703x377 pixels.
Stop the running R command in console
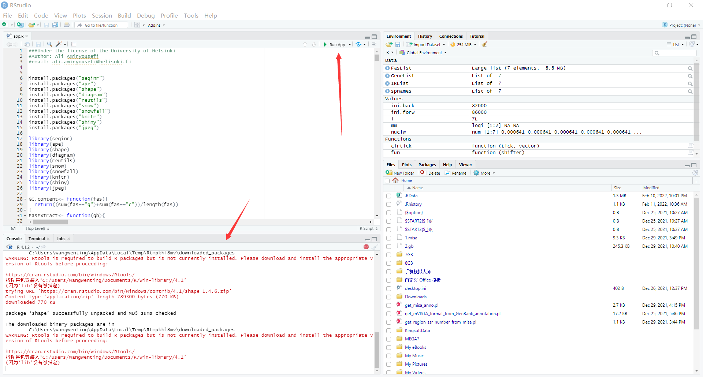point(366,247)
